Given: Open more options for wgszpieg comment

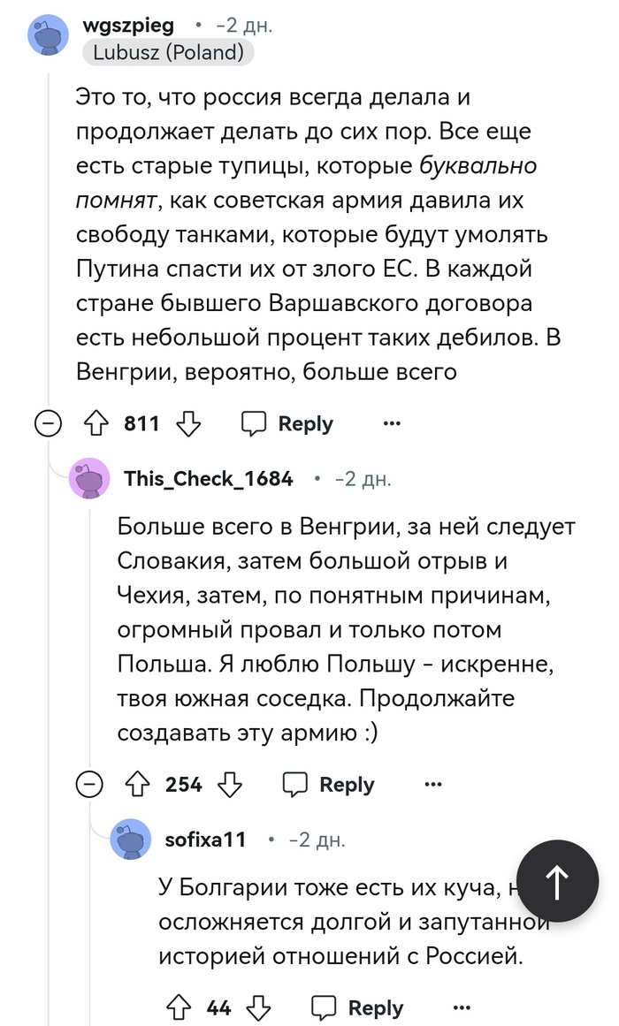Looking at the screenshot, I should [392, 424].
